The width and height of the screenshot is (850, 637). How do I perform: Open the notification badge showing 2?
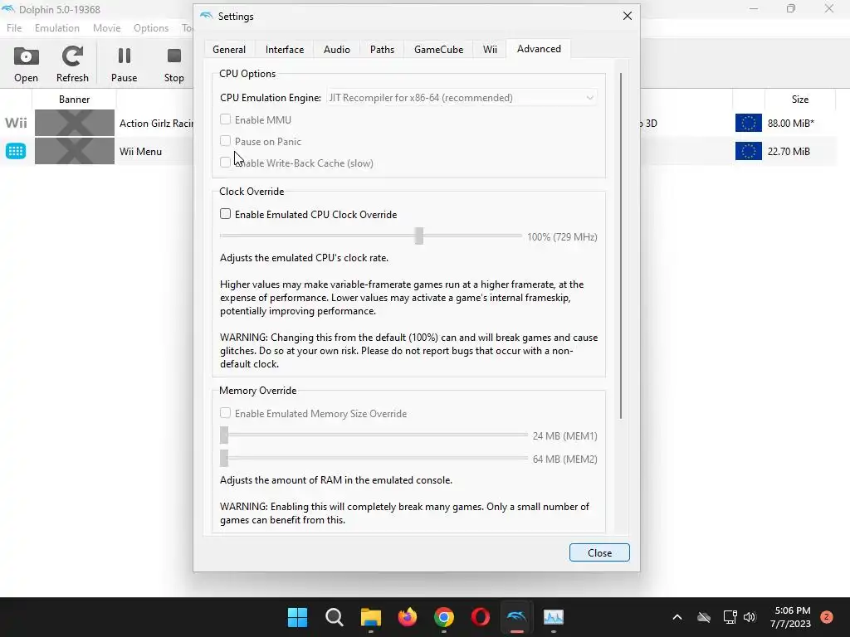827,617
